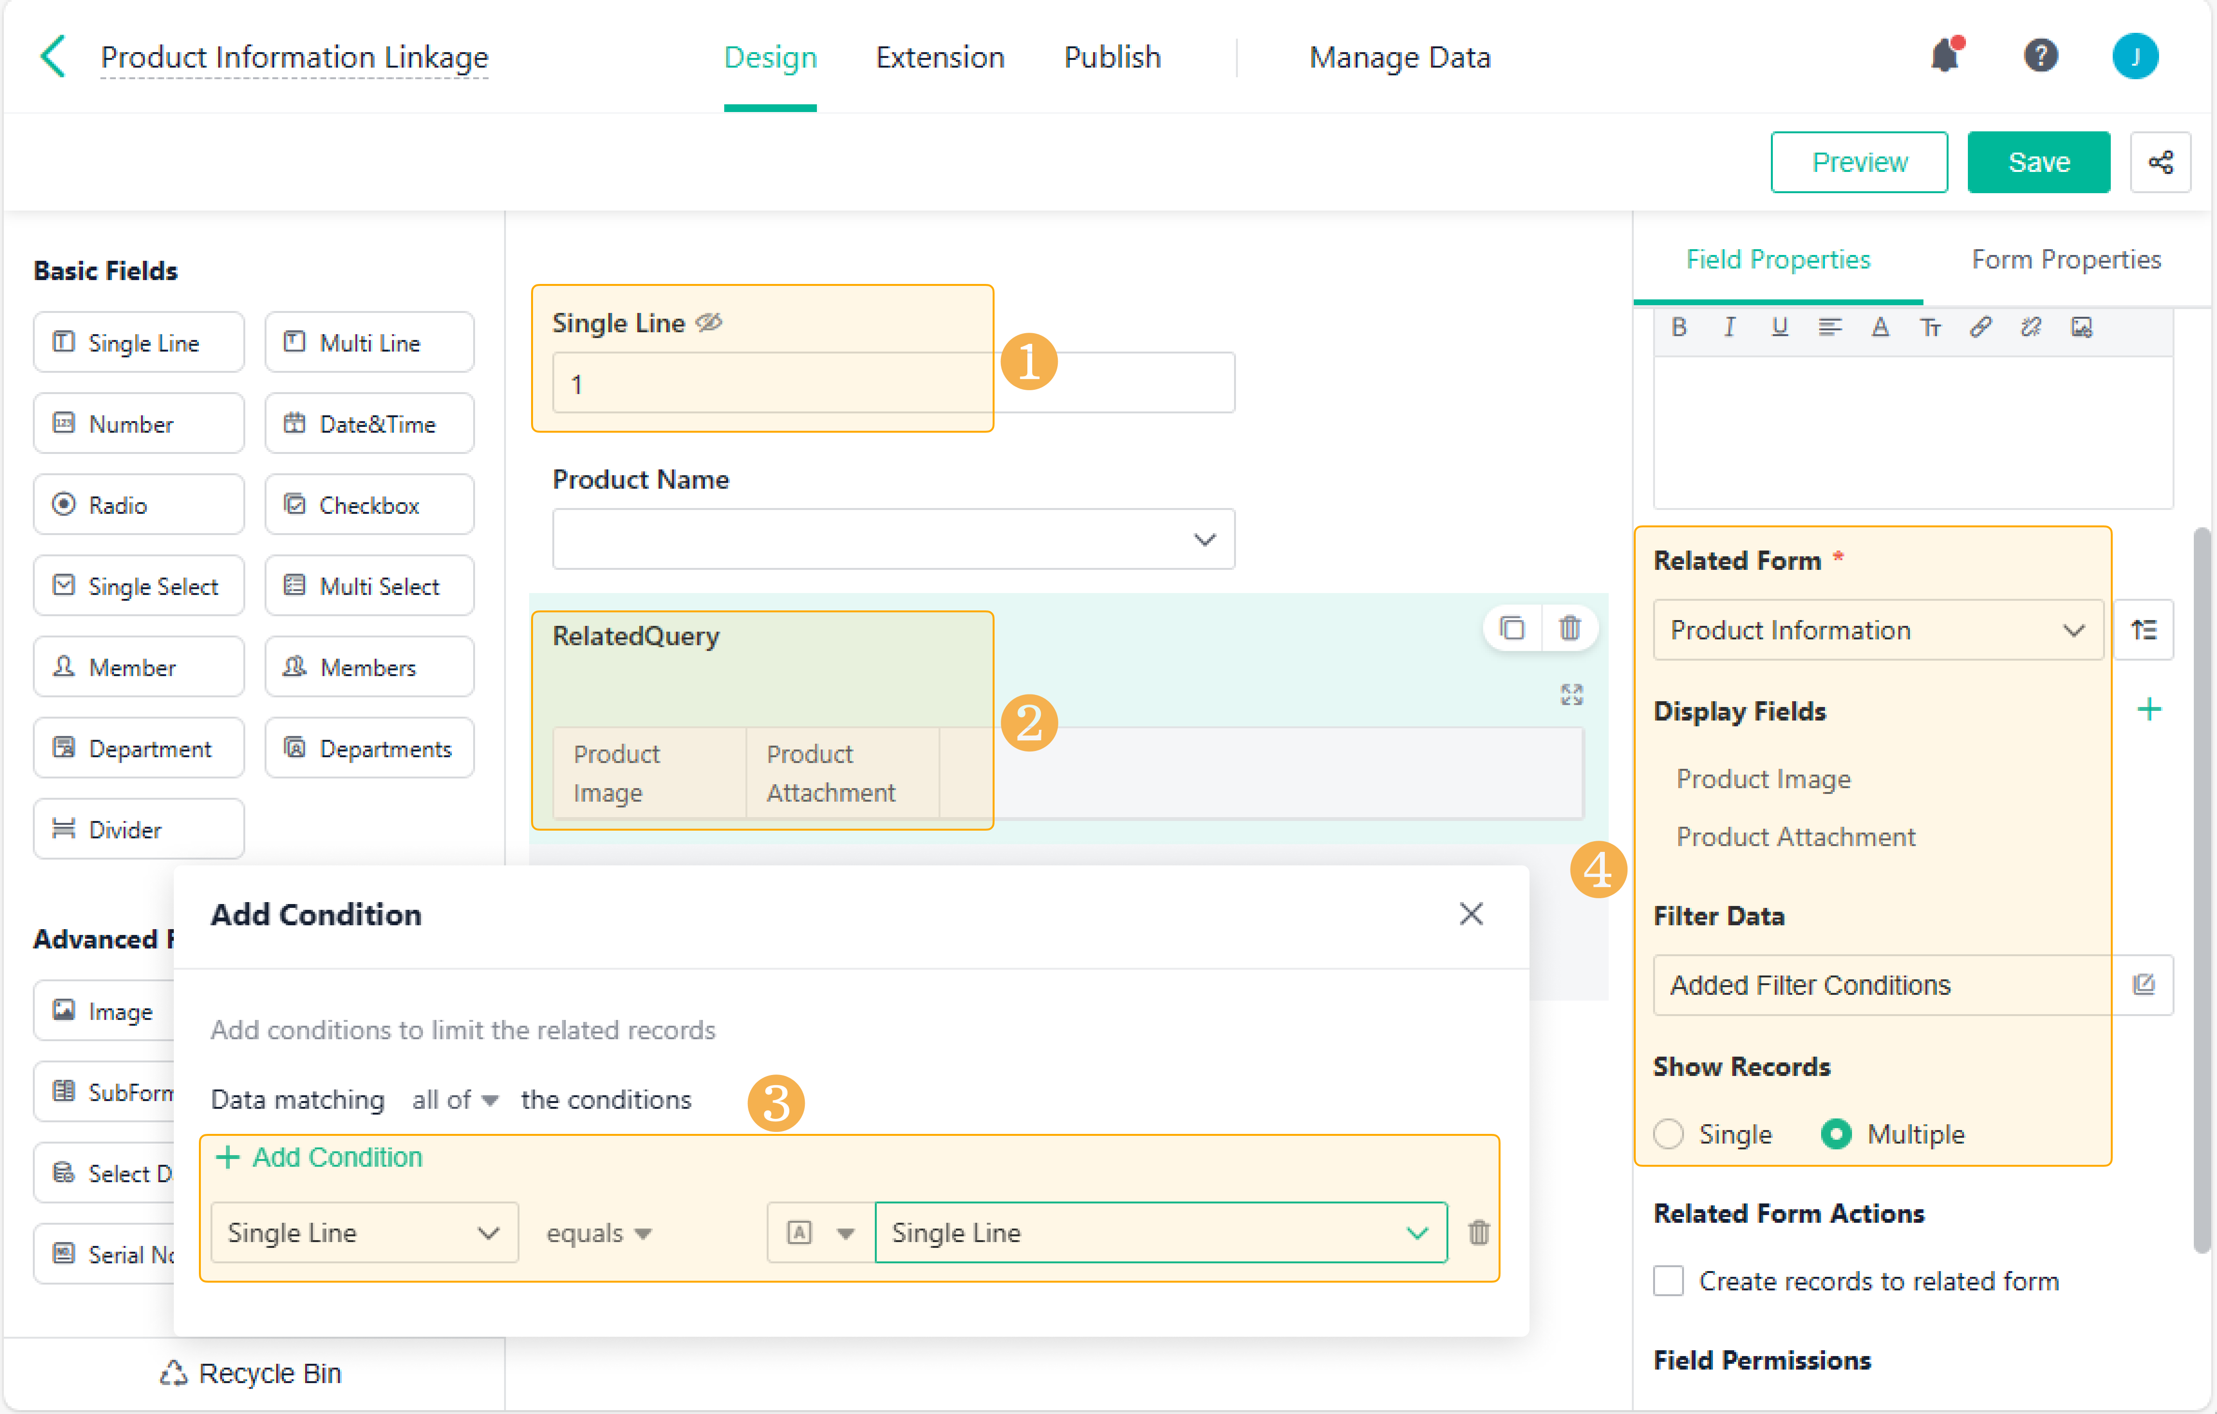Open condition value Single Line dropdown
The image size is (2217, 1414).
[1160, 1232]
